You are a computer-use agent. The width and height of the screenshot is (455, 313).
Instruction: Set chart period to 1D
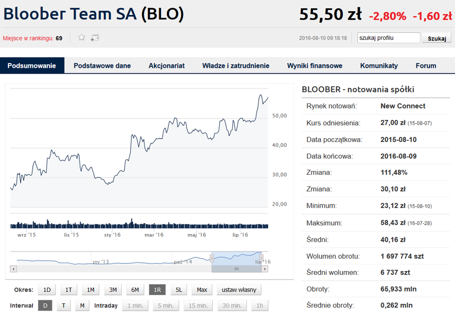pyautogui.click(x=47, y=289)
